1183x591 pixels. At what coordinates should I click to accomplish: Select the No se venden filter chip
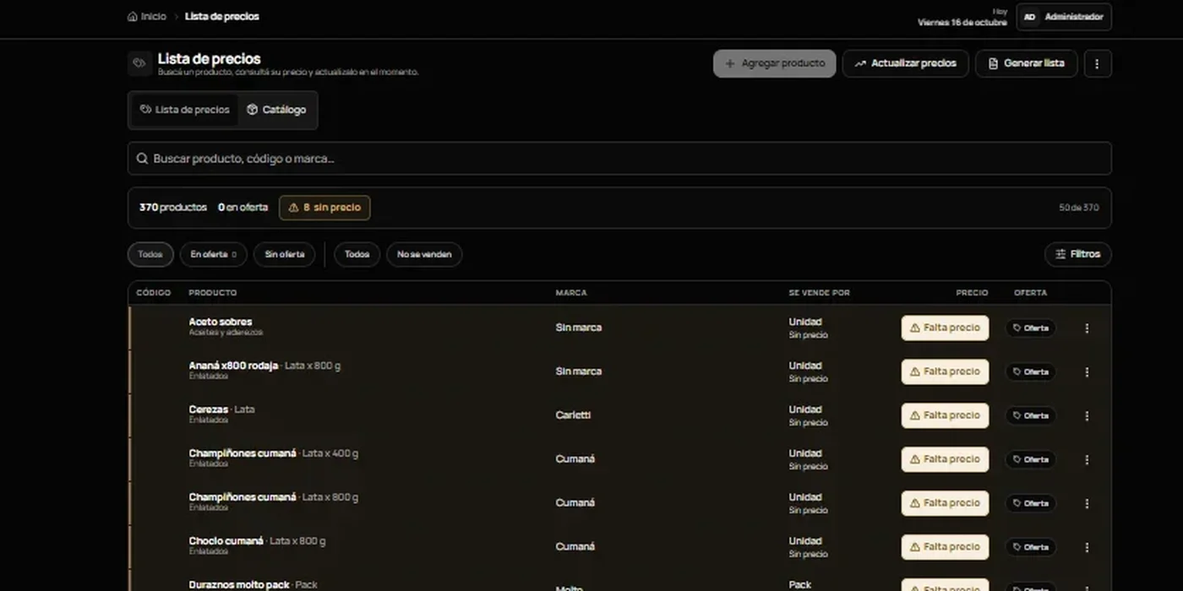pyautogui.click(x=424, y=254)
